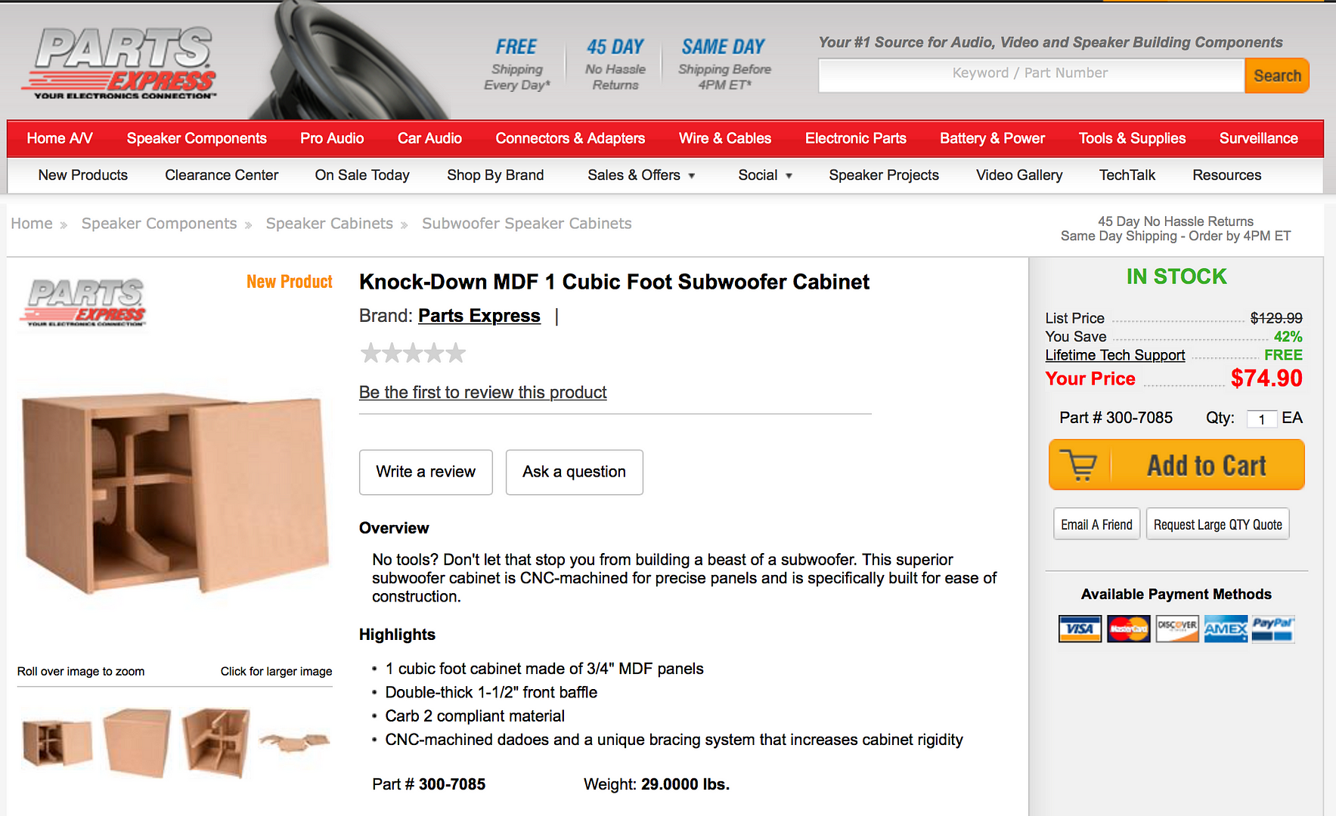
Task: Click the Qty quantity input box
Action: pos(1262,419)
